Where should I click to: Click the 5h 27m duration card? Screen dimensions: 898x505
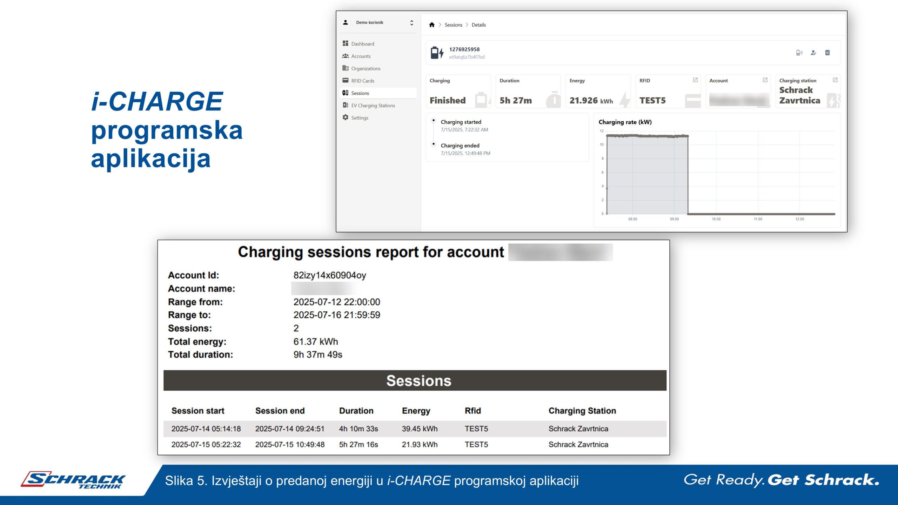[x=528, y=91]
